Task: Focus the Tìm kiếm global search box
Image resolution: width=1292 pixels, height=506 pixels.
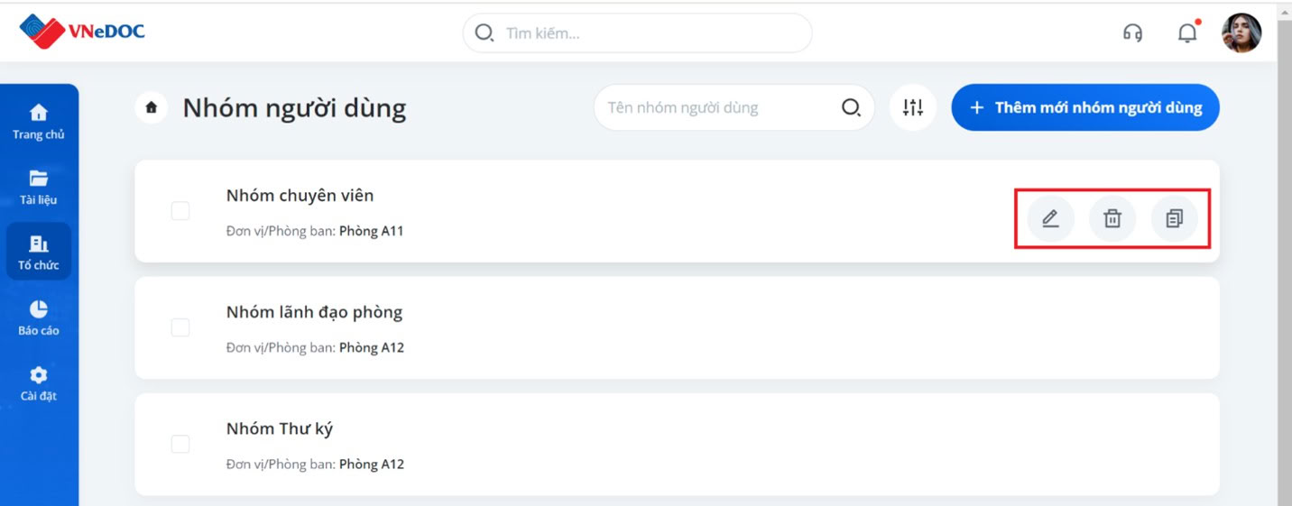Action: tap(638, 33)
